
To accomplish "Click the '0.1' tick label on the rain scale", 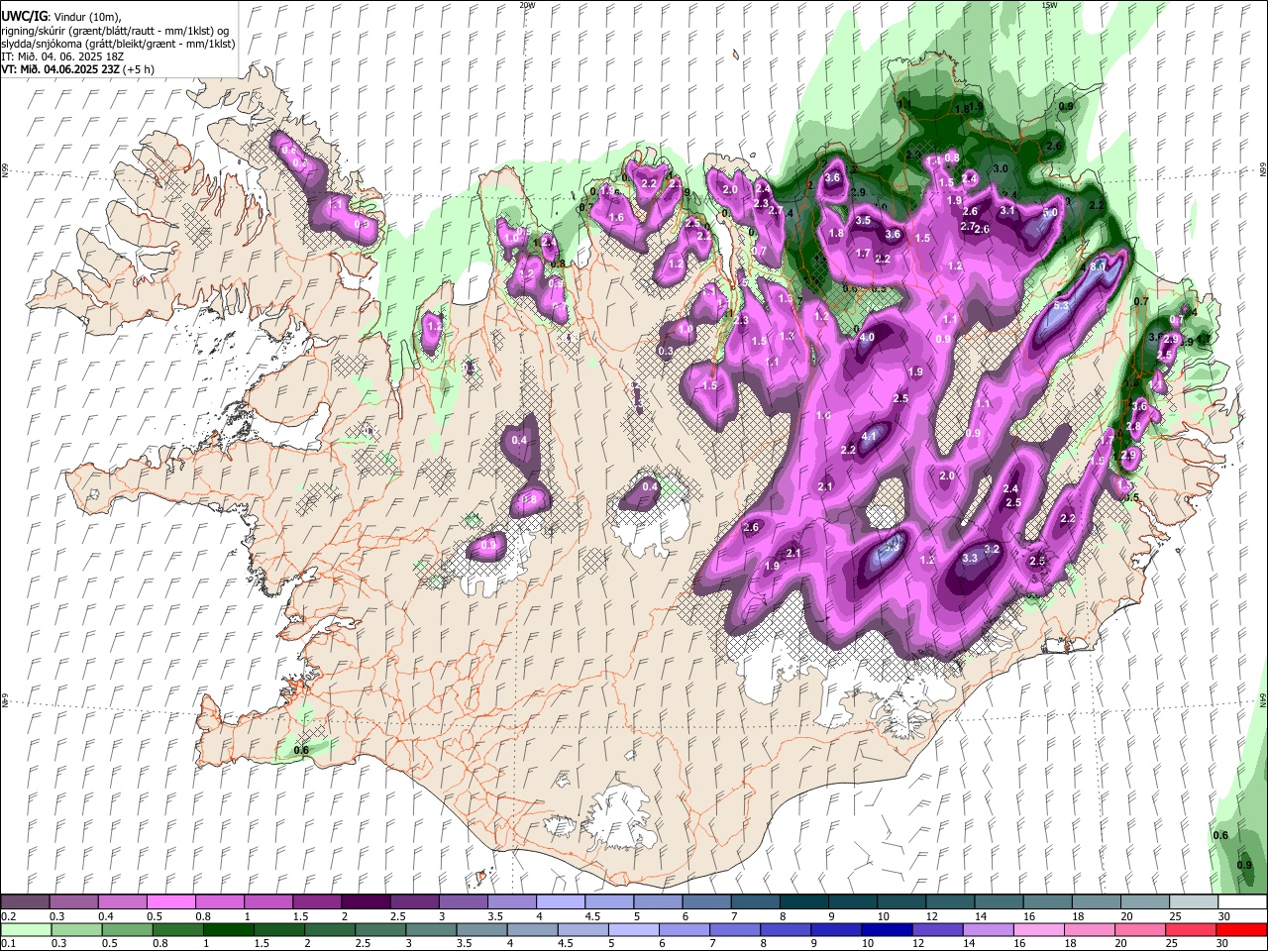I will click(8, 943).
